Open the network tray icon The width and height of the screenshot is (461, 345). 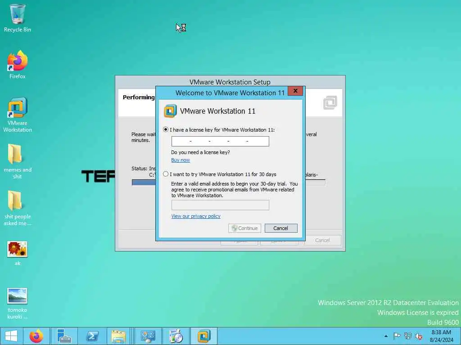407,336
